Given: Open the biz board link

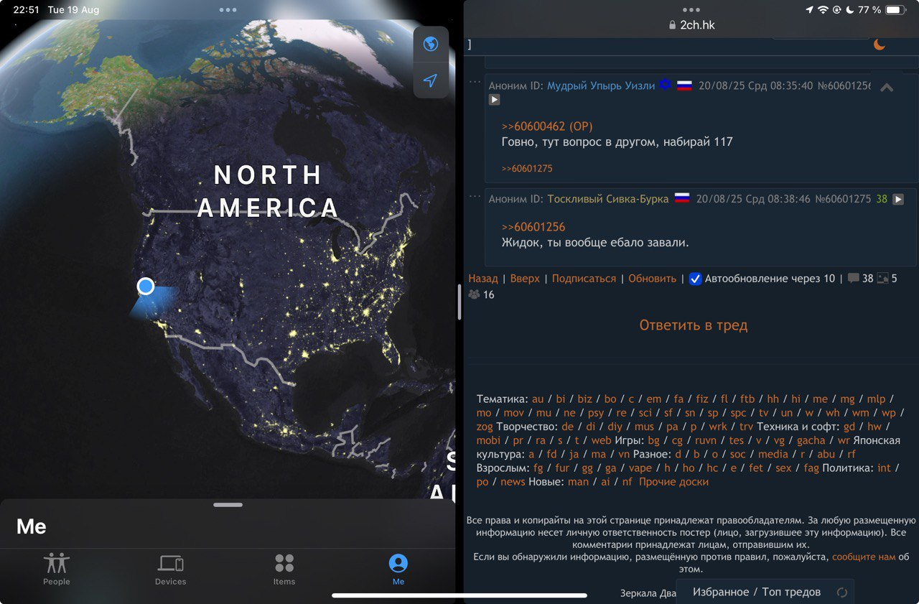Looking at the screenshot, I should pyautogui.click(x=585, y=399).
